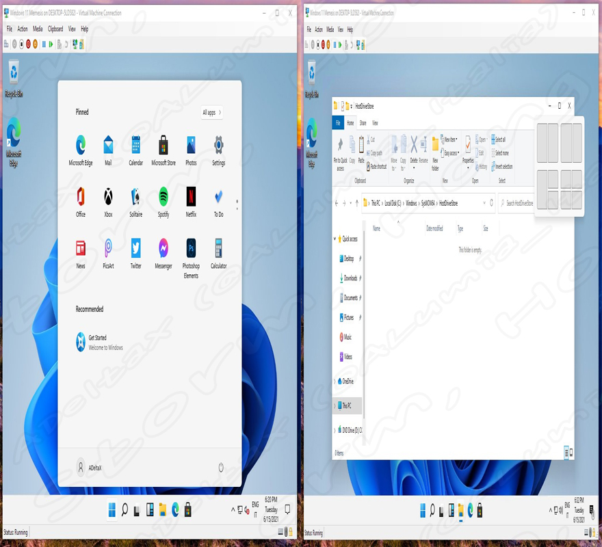Viewport: 602px width, 547px height.
Task: Click the power button in Start menu
Action: [x=221, y=467]
